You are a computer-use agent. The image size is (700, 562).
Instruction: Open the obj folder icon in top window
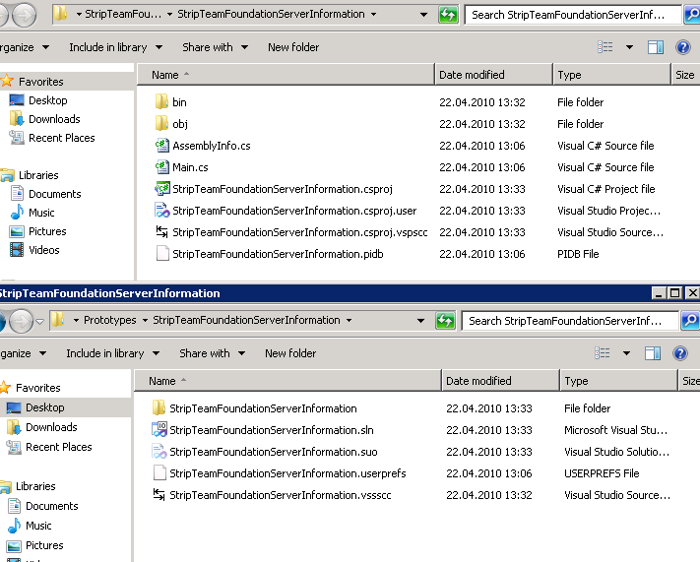(x=161, y=124)
